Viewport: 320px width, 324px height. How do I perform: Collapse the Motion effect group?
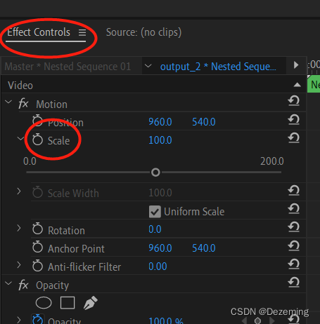click(8, 102)
